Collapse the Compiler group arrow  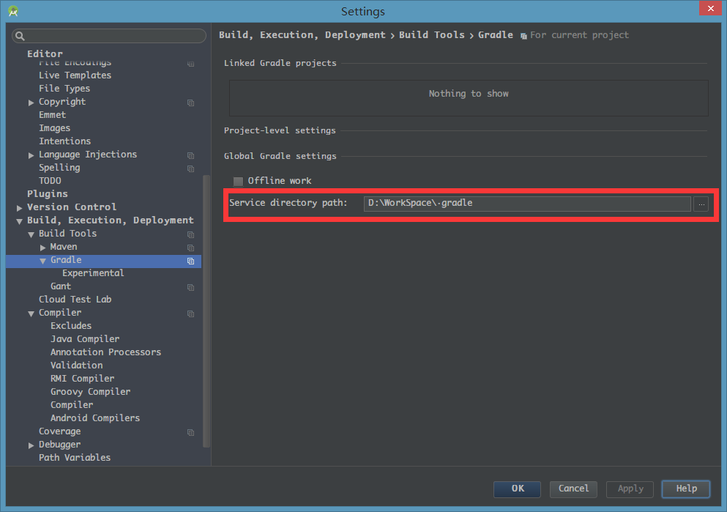click(31, 314)
